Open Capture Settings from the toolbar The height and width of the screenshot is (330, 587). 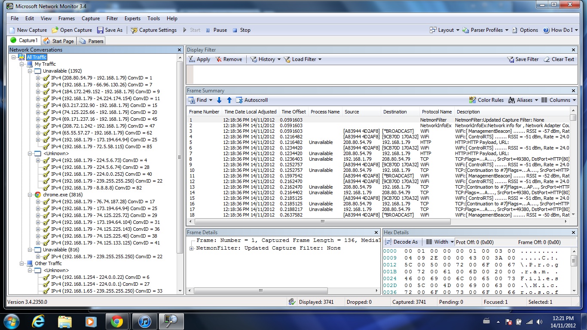coord(153,30)
